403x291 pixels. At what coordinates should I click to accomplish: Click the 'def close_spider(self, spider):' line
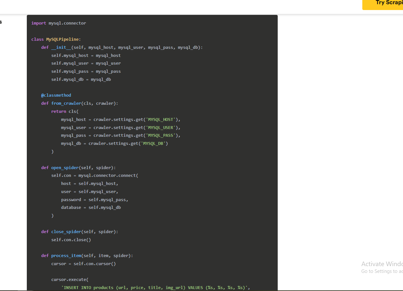80,232
